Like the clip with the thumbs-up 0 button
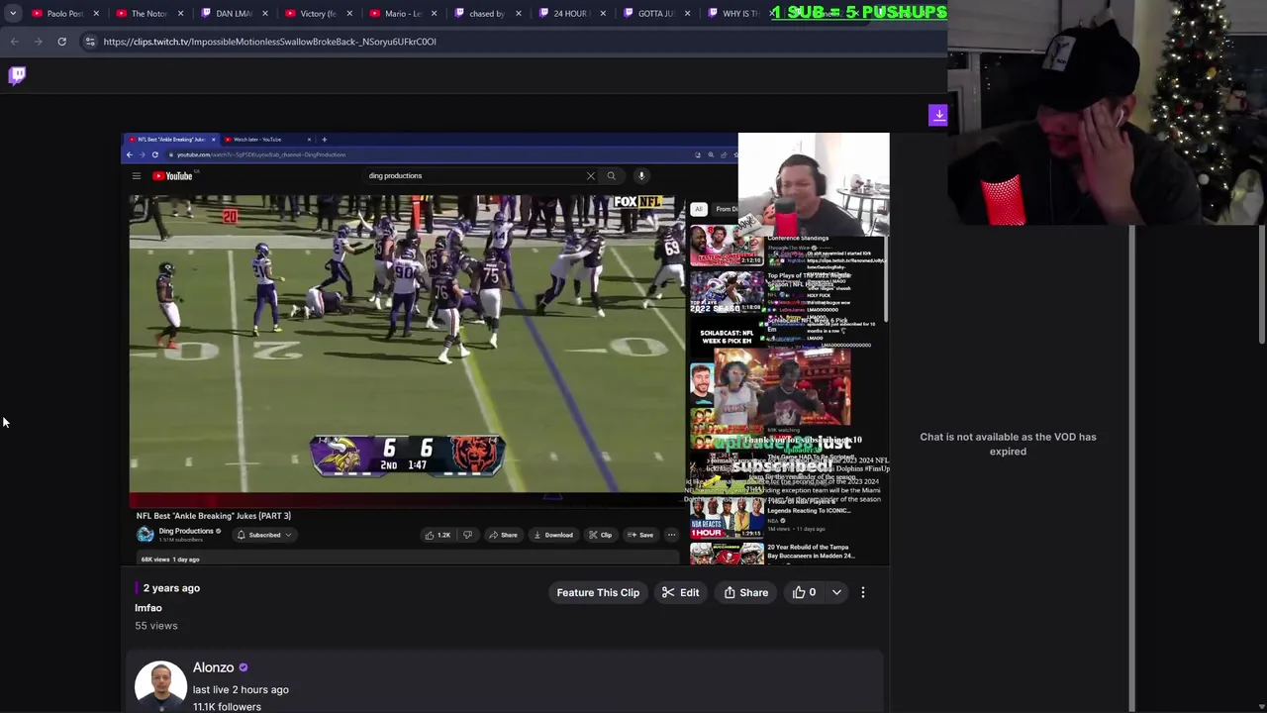Image resolution: width=1267 pixels, height=713 pixels. 804,592
